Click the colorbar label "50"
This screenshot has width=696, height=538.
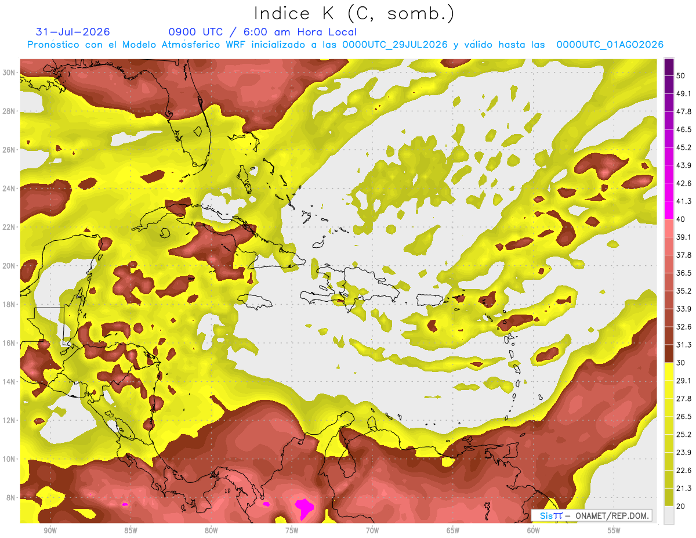[681, 77]
